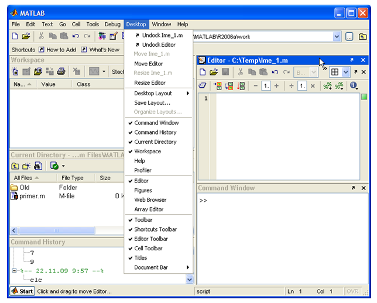Screen dimensions: 377x303
Task: Toggle Toolbar in Desktop menu
Action: tap(158, 220)
